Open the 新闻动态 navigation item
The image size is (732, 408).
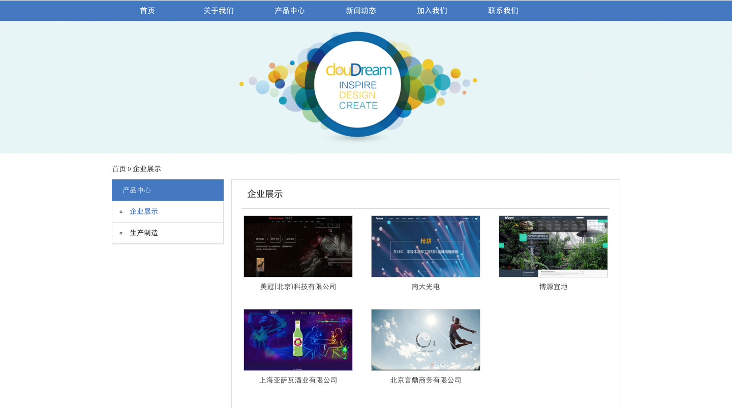pyautogui.click(x=361, y=11)
